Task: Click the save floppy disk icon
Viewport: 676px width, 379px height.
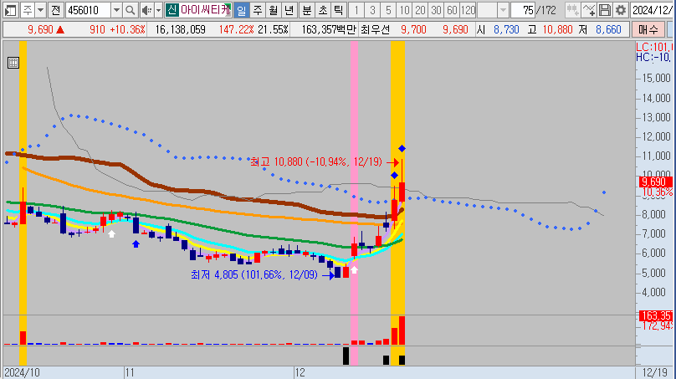Action: [x=604, y=10]
